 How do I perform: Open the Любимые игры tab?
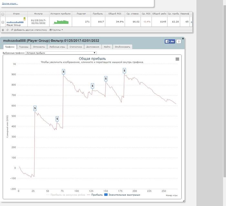point(57,47)
